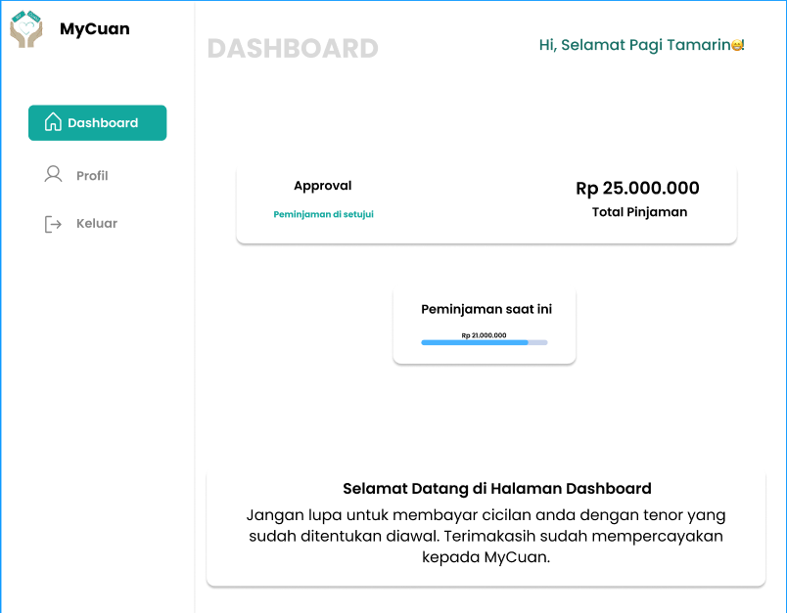Select the Approval card heading
This screenshot has width=787, height=613.
(x=323, y=185)
